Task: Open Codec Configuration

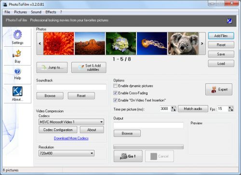Action: (58, 130)
